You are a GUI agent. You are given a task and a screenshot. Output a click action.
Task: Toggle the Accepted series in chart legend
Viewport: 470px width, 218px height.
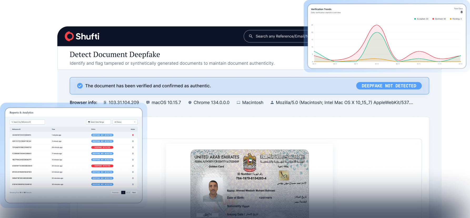tap(421, 19)
